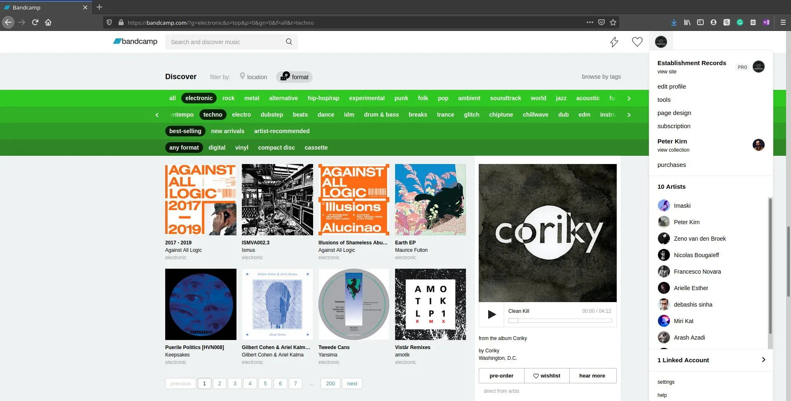Toggle the format filter dropdown
This screenshot has width=791, height=401.
[294, 77]
